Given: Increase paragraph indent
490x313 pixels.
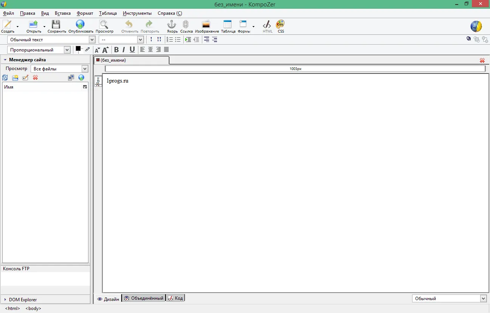Looking at the screenshot, I should tap(188, 39).
